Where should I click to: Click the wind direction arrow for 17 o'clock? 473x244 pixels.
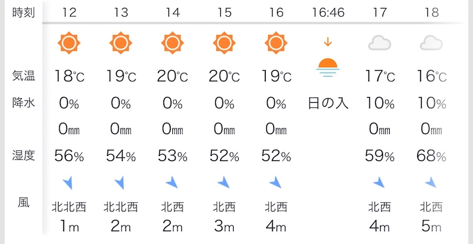379,182
